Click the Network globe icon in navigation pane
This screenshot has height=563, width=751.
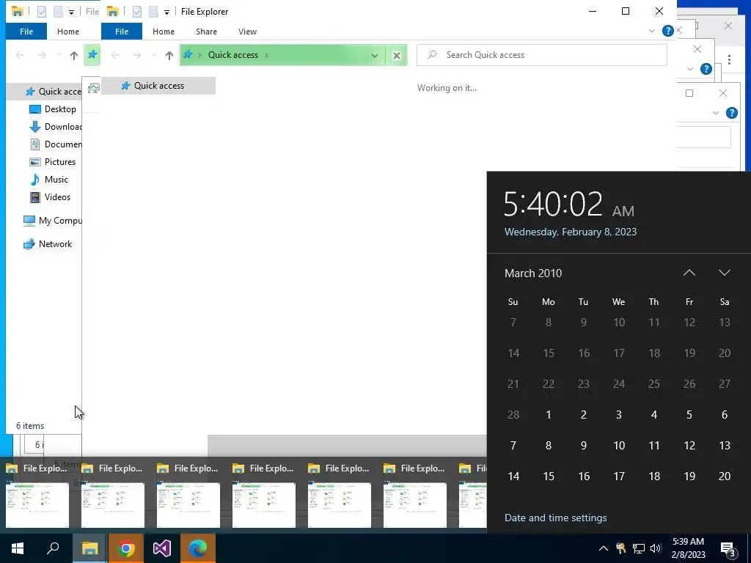(x=29, y=244)
